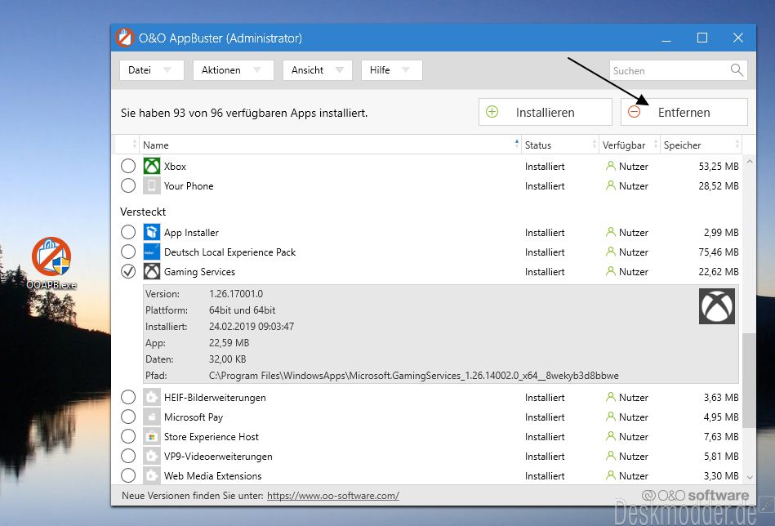
Task: Open the Ansicht dropdown menu
Action: click(x=318, y=70)
